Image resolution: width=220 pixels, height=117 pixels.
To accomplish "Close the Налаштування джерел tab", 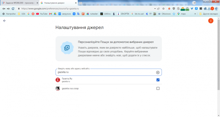I will (x=76, y=3).
